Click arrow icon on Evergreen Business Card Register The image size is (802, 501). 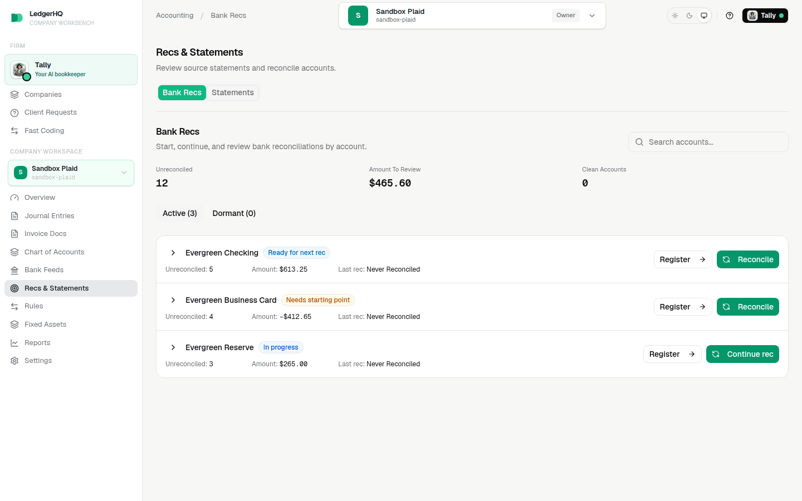coord(702,307)
